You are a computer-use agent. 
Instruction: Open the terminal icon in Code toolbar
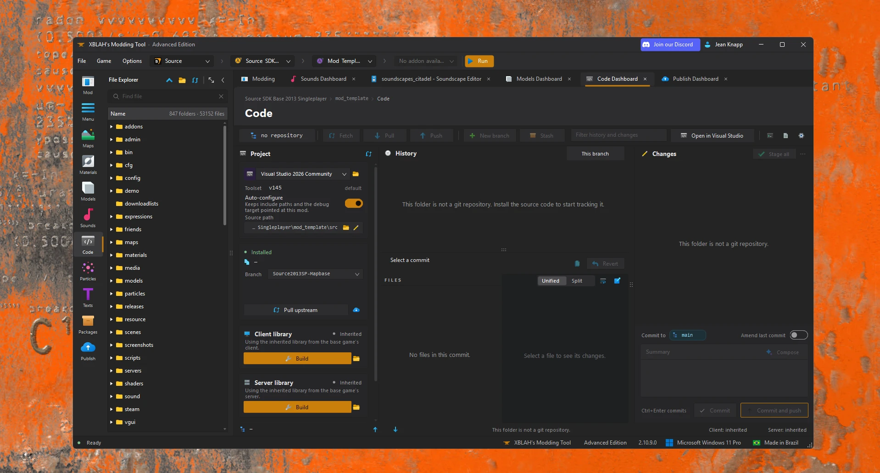click(x=770, y=136)
